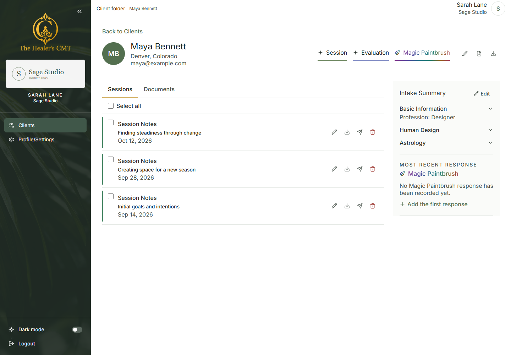This screenshot has height=355, width=511.
Task: Click 'Client folder' breadcrumb text
Action: tap(111, 9)
